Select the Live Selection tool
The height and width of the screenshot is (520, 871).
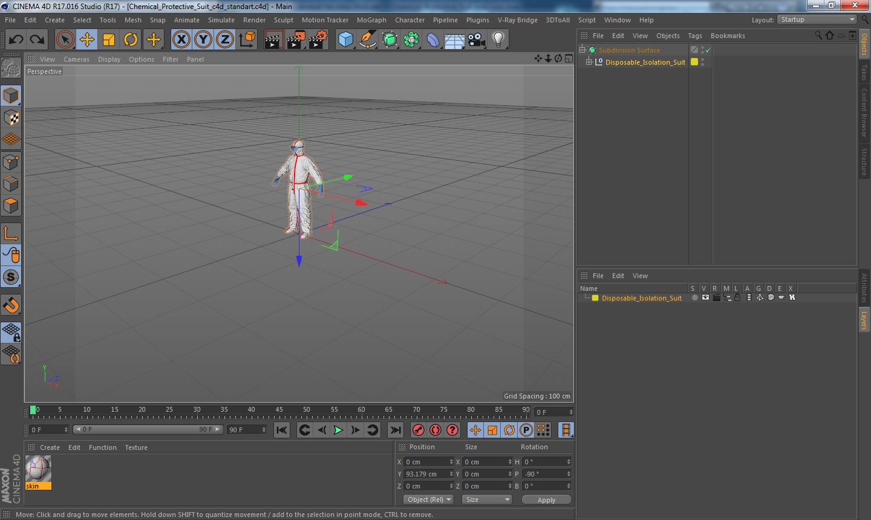(x=65, y=40)
